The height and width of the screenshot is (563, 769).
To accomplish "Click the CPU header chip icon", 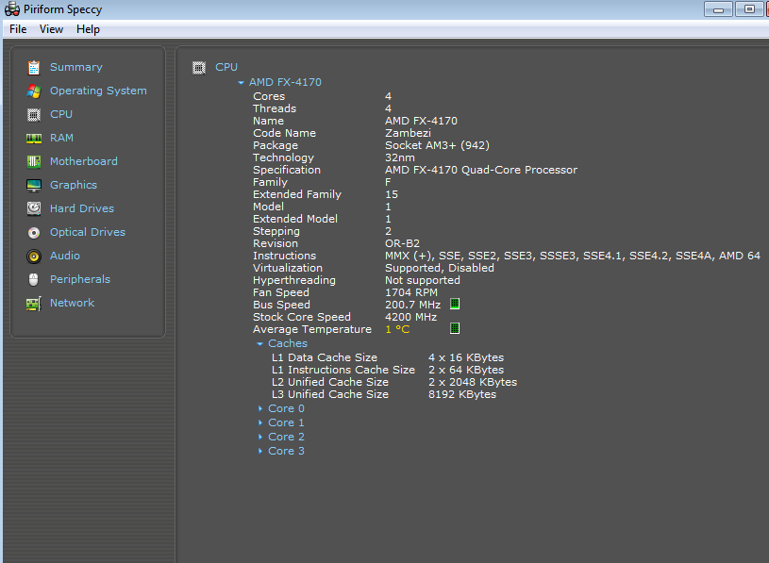I will click(x=199, y=68).
